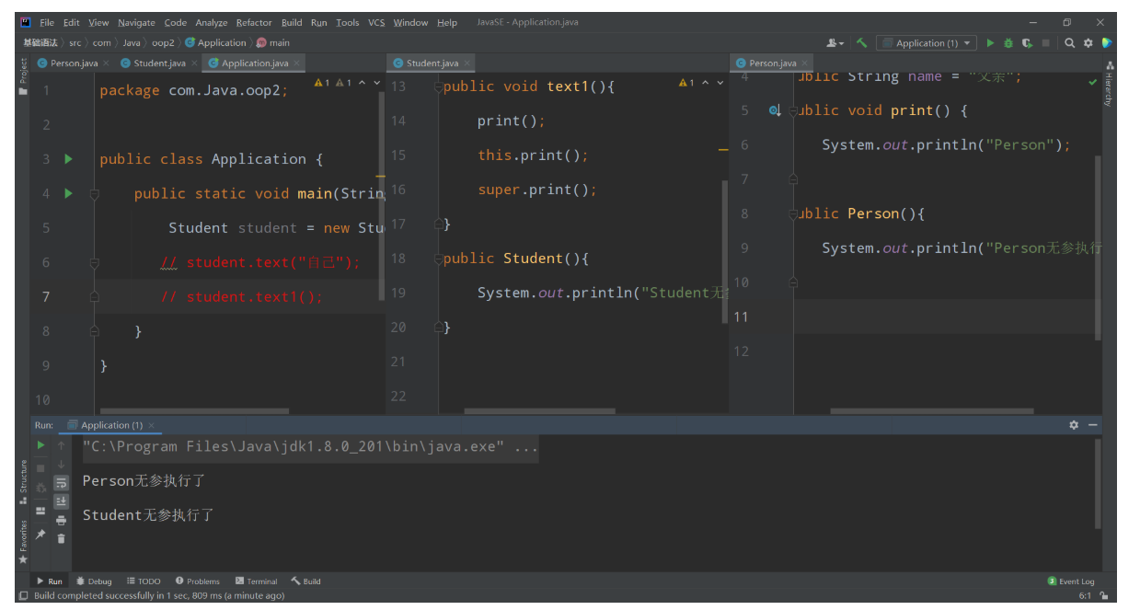Open IDE settings gear in the top toolbar
Viewport: 1140px width, 610px height.
click(x=1088, y=43)
